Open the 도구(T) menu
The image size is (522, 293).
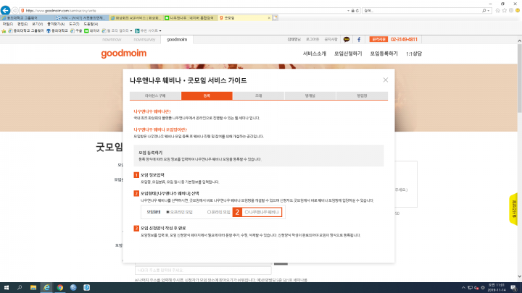[74, 25]
